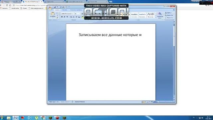Toggle bold formatting
213x120 pixels.
62,17
